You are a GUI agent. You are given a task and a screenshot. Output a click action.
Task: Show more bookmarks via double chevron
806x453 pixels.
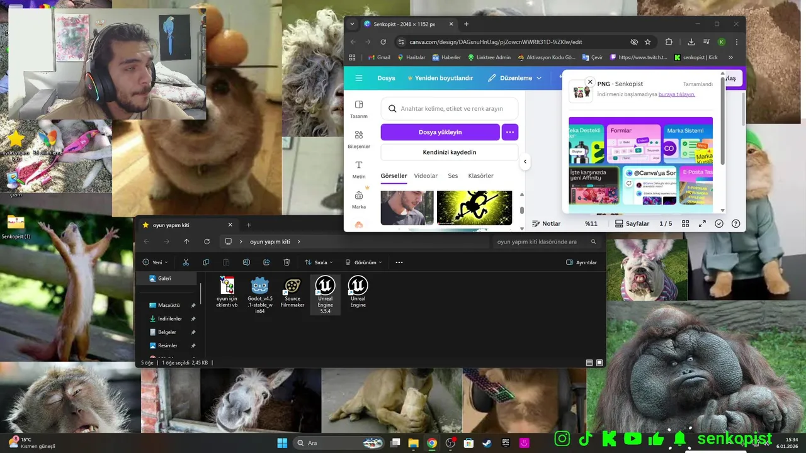730,57
